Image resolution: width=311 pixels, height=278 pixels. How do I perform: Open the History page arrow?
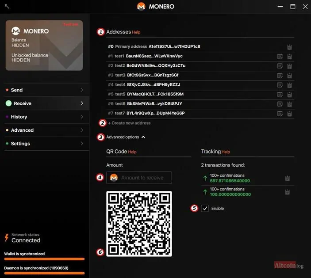tap(82, 117)
